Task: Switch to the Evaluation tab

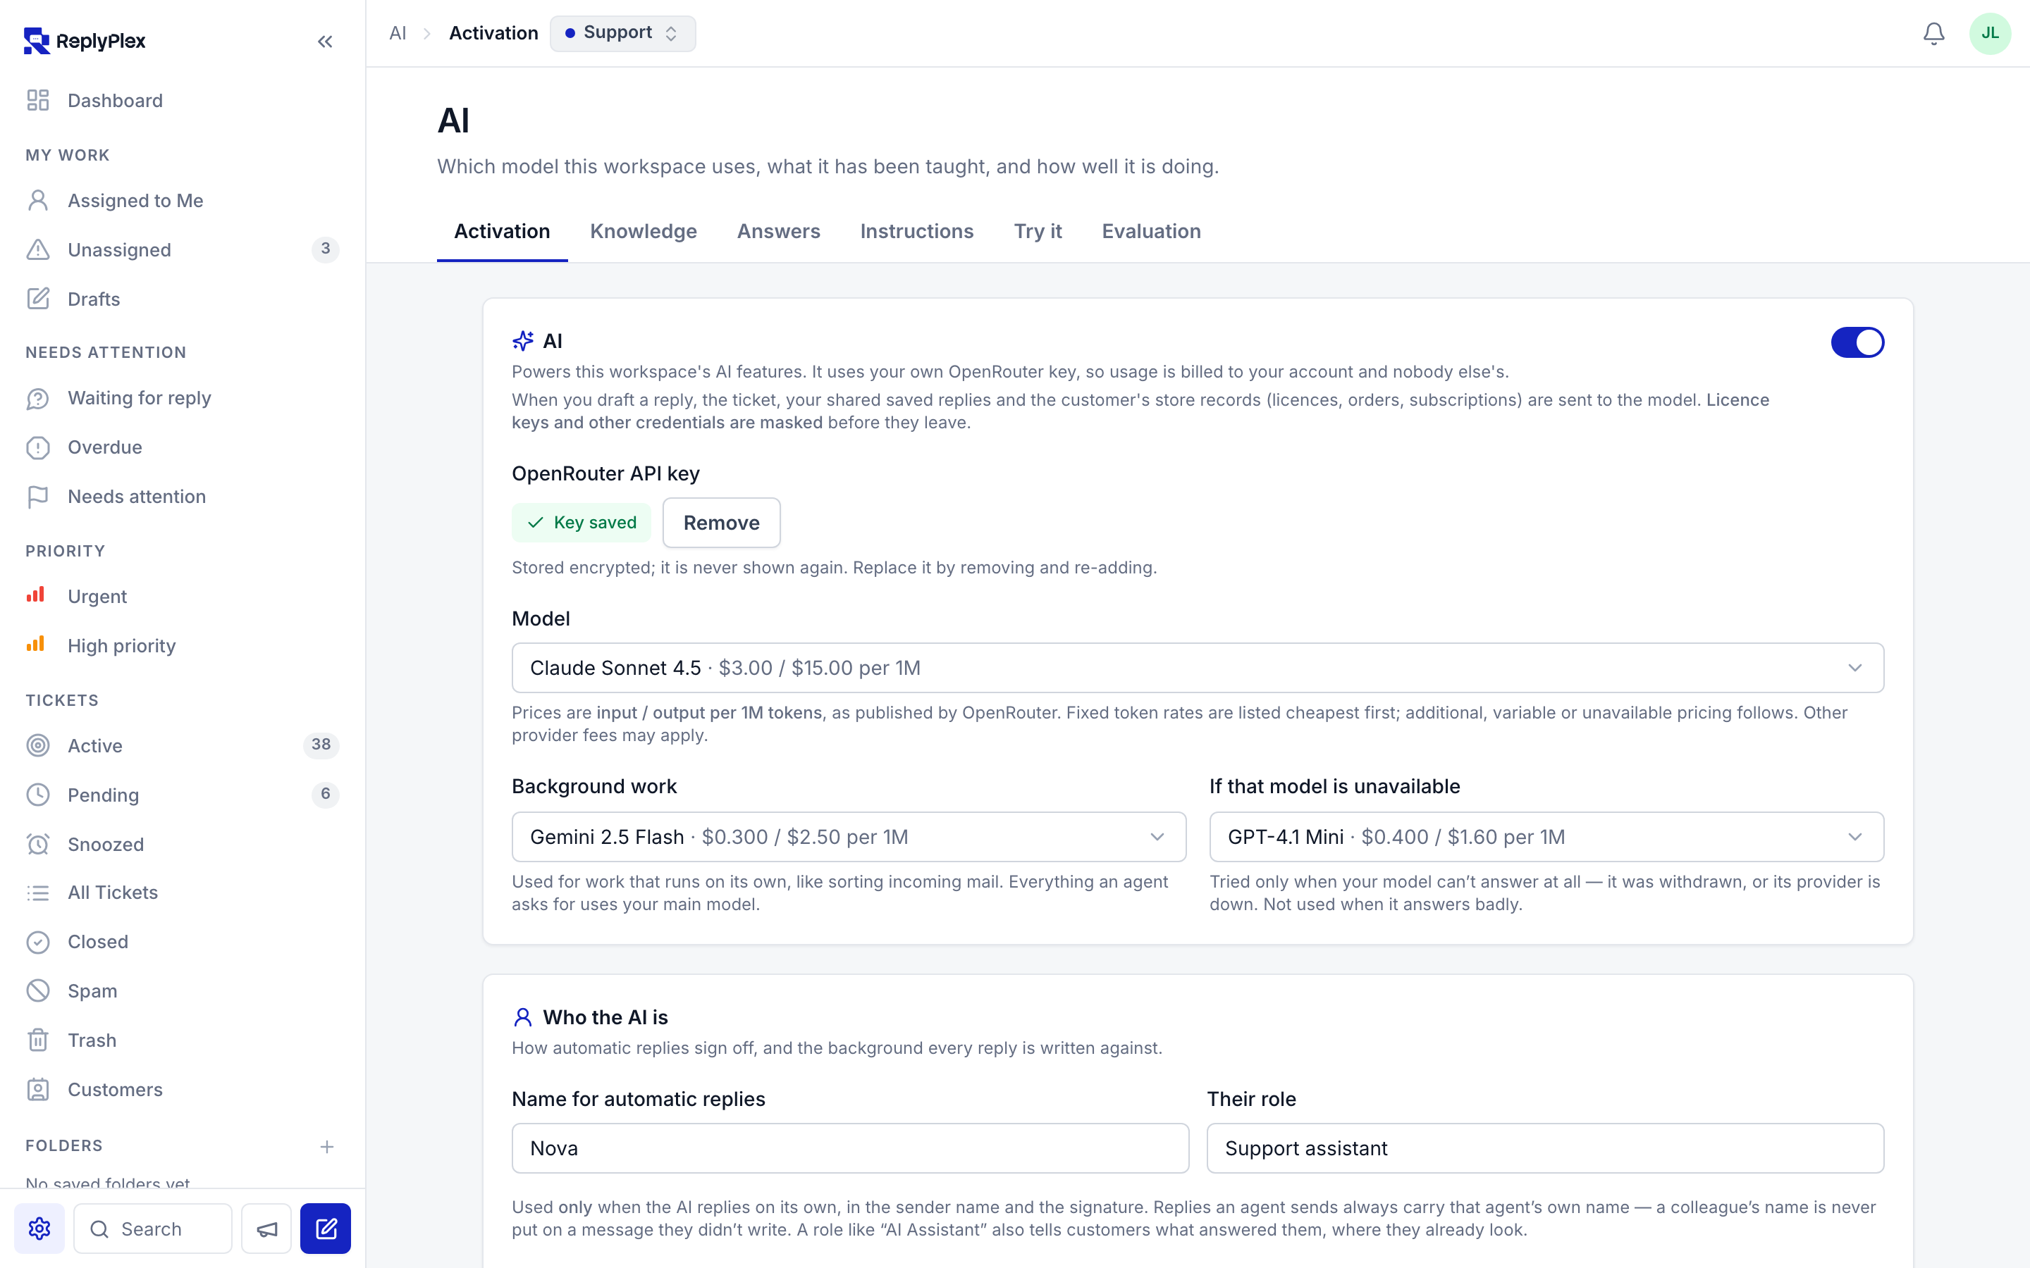Action: [x=1151, y=232]
